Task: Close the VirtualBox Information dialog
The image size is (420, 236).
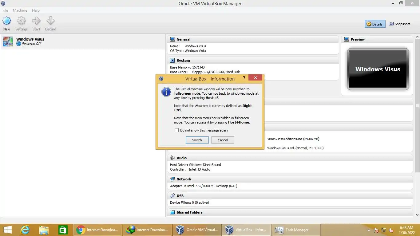Action: (x=255, y=78)
